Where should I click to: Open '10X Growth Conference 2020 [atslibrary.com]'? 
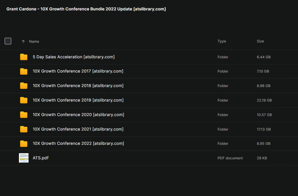point(78,115)
